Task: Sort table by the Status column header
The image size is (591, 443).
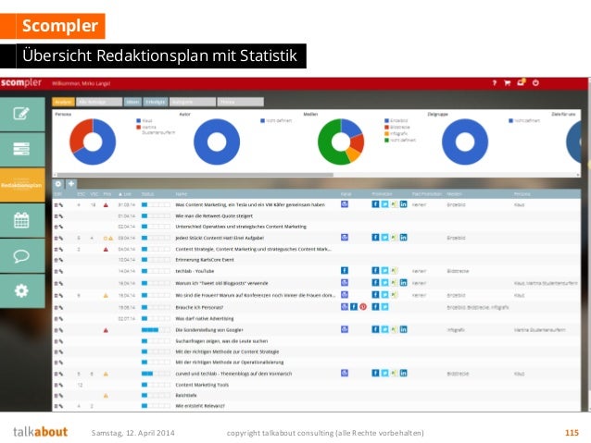Action: (x=148, y=194)
